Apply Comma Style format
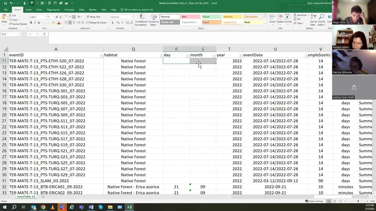This screenshot has height=211, width=376. click(122, 23)
